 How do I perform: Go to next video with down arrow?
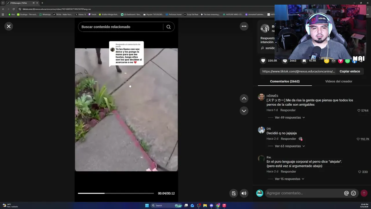click(244, 111)
